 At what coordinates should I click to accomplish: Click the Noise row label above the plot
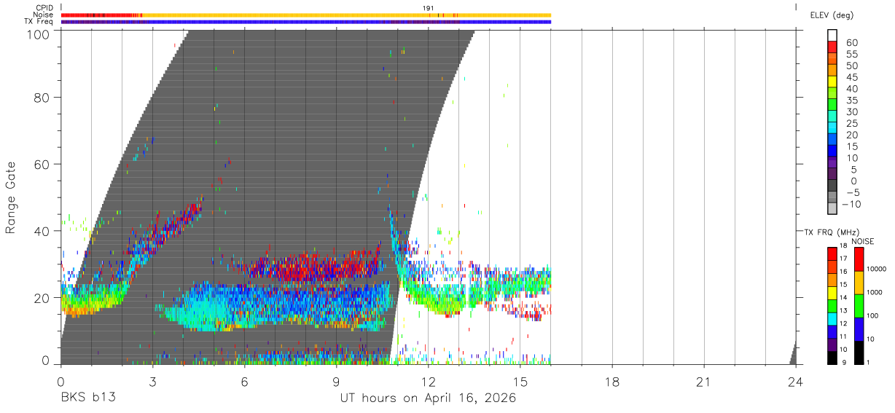(43, 15)
